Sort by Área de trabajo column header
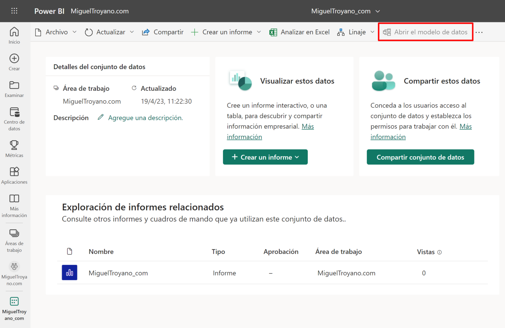505x328 pixels. (x=339, y=251)
